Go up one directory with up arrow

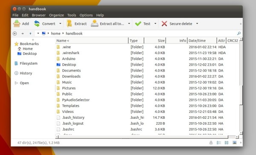[x=30, y=34]
